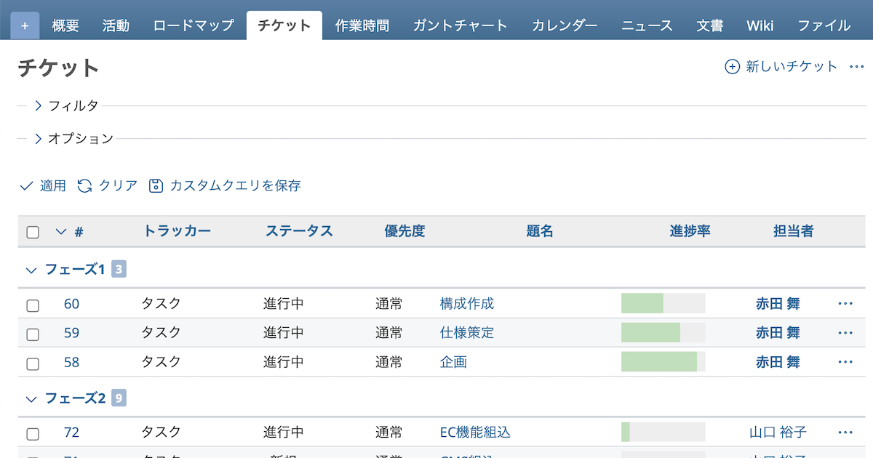This screenshot has width=873, height=458.
Task: Open actions menu for ticket 59
Action: [845, 333]
